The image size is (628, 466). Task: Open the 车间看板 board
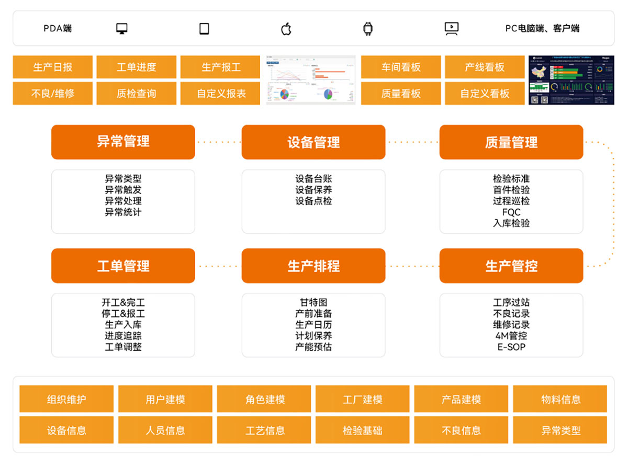[x=401, y=67]
